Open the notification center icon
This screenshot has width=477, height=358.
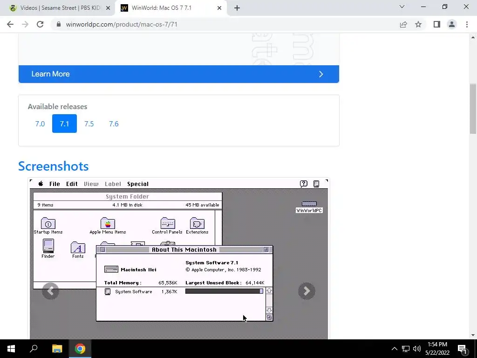tap(462, 349)
